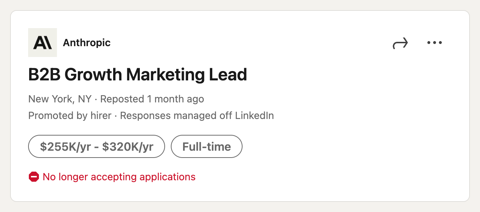Viewport: 480px width, 212px height.
Task: Click the $255K/yr minimum salary figure
Action: click(66, 146)
